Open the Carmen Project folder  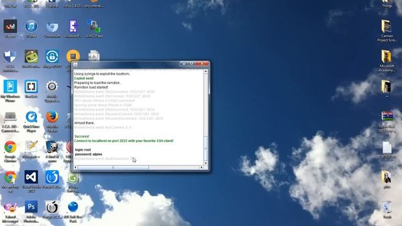pyautogui.click(x=387, y=26)
